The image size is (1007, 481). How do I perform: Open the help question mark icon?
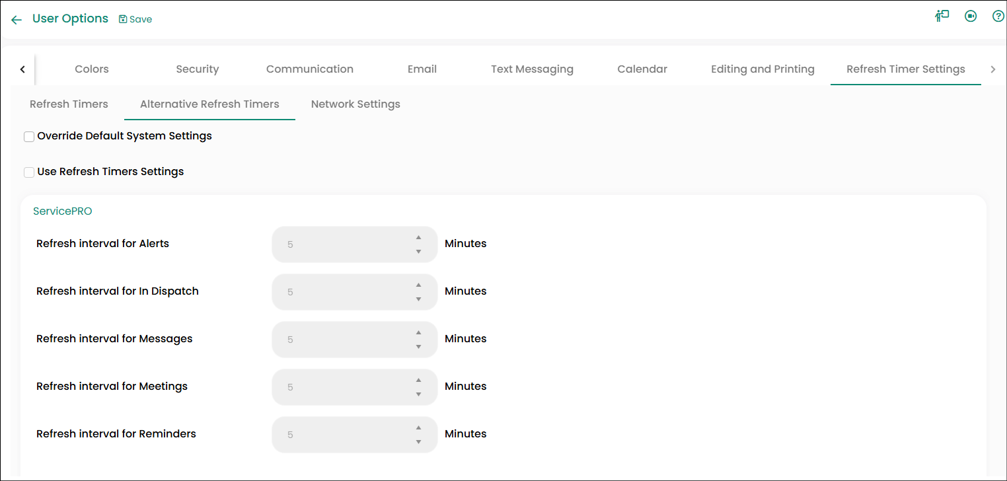click(998, 17)
